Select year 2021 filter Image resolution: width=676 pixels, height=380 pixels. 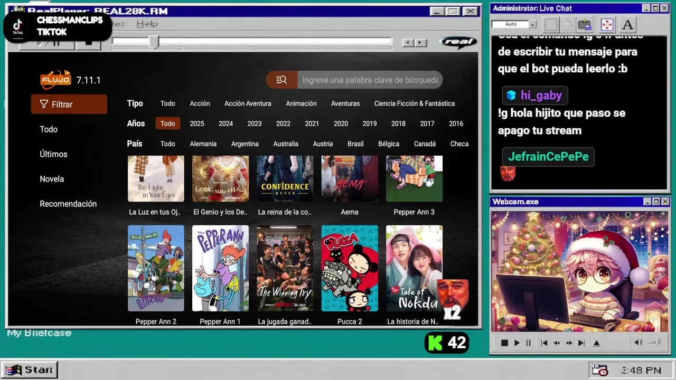(312, 123)
